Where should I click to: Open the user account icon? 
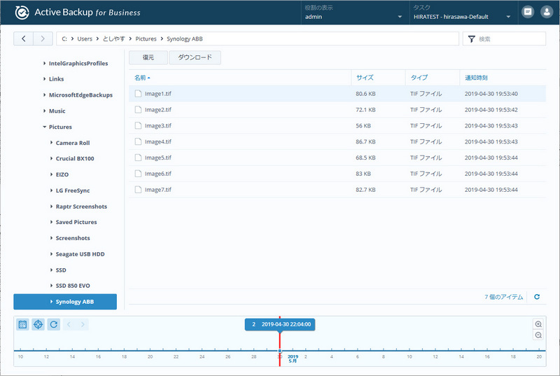547,12
